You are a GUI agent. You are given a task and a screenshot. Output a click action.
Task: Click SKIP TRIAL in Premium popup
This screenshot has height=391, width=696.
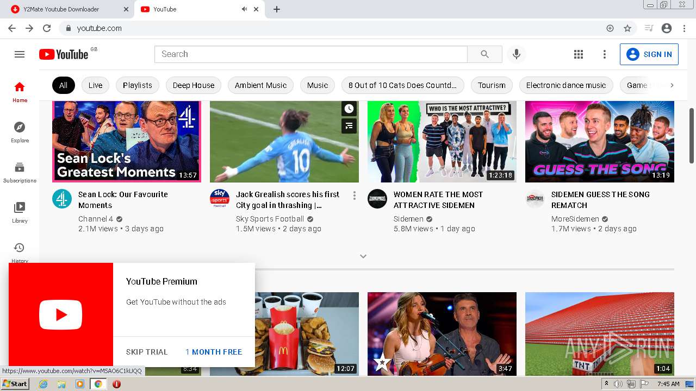(147, 352)
